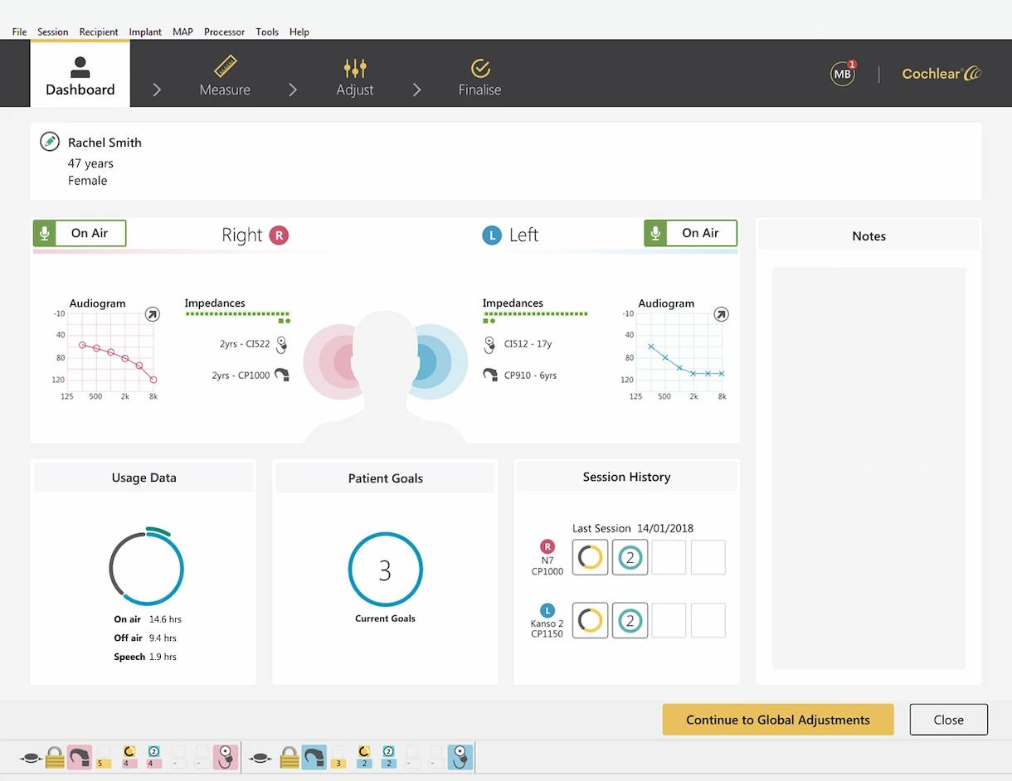Open the MB user notifications badge
The width and height of the screenshot is (1012, 781).
pyautogui.click(x=843, y=73)
